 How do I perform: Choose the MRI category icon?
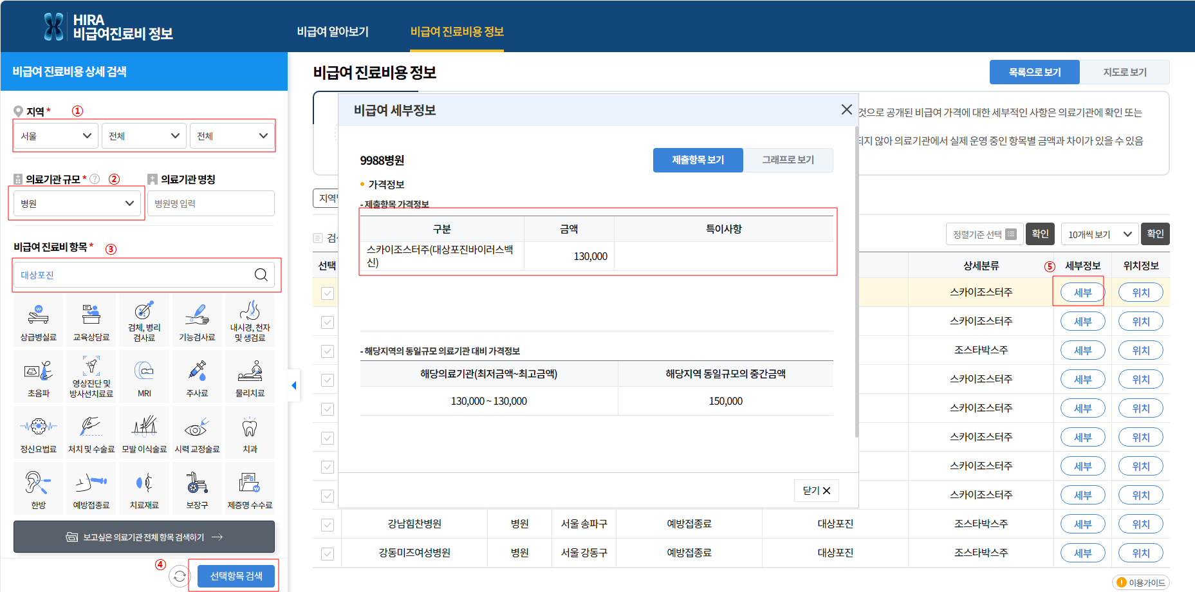click(144, 378)
